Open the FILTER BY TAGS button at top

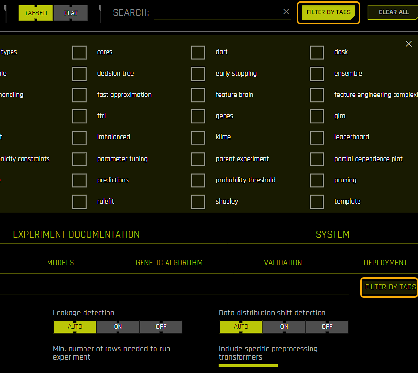pyautogui.click(x=328, y=12)
